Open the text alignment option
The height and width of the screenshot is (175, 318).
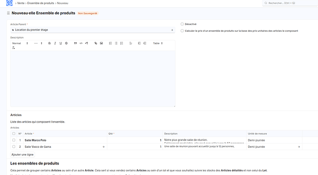(x=130, y=43)
